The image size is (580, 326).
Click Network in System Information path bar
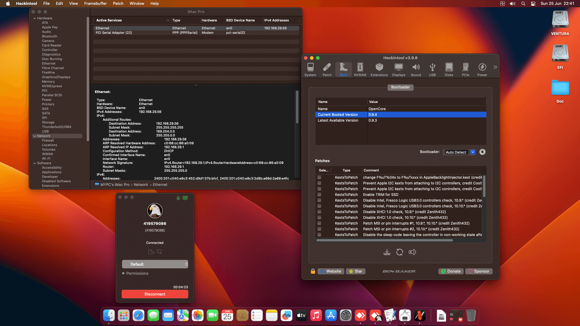(x=141, y=185)
